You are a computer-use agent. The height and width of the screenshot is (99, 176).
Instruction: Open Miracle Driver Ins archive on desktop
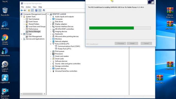[x=170, y=13]
